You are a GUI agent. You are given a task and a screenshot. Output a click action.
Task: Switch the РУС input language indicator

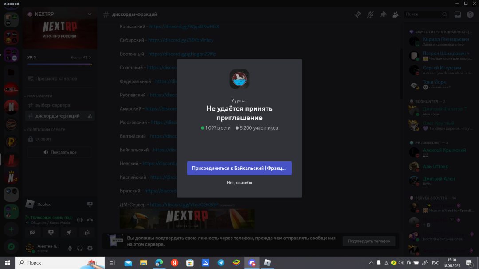coord(436,263)
